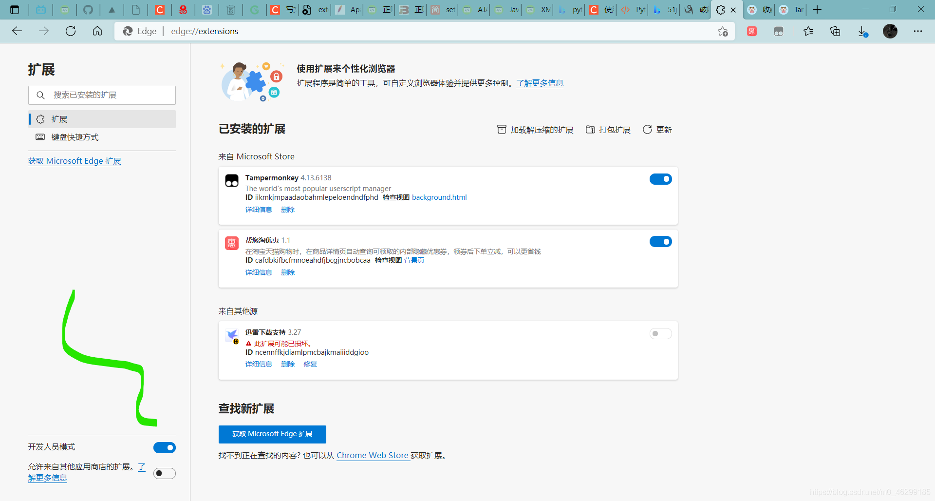Remove 迅雷下载支持 via 删除
The image size is (935, 501).
tap(288, 364)
